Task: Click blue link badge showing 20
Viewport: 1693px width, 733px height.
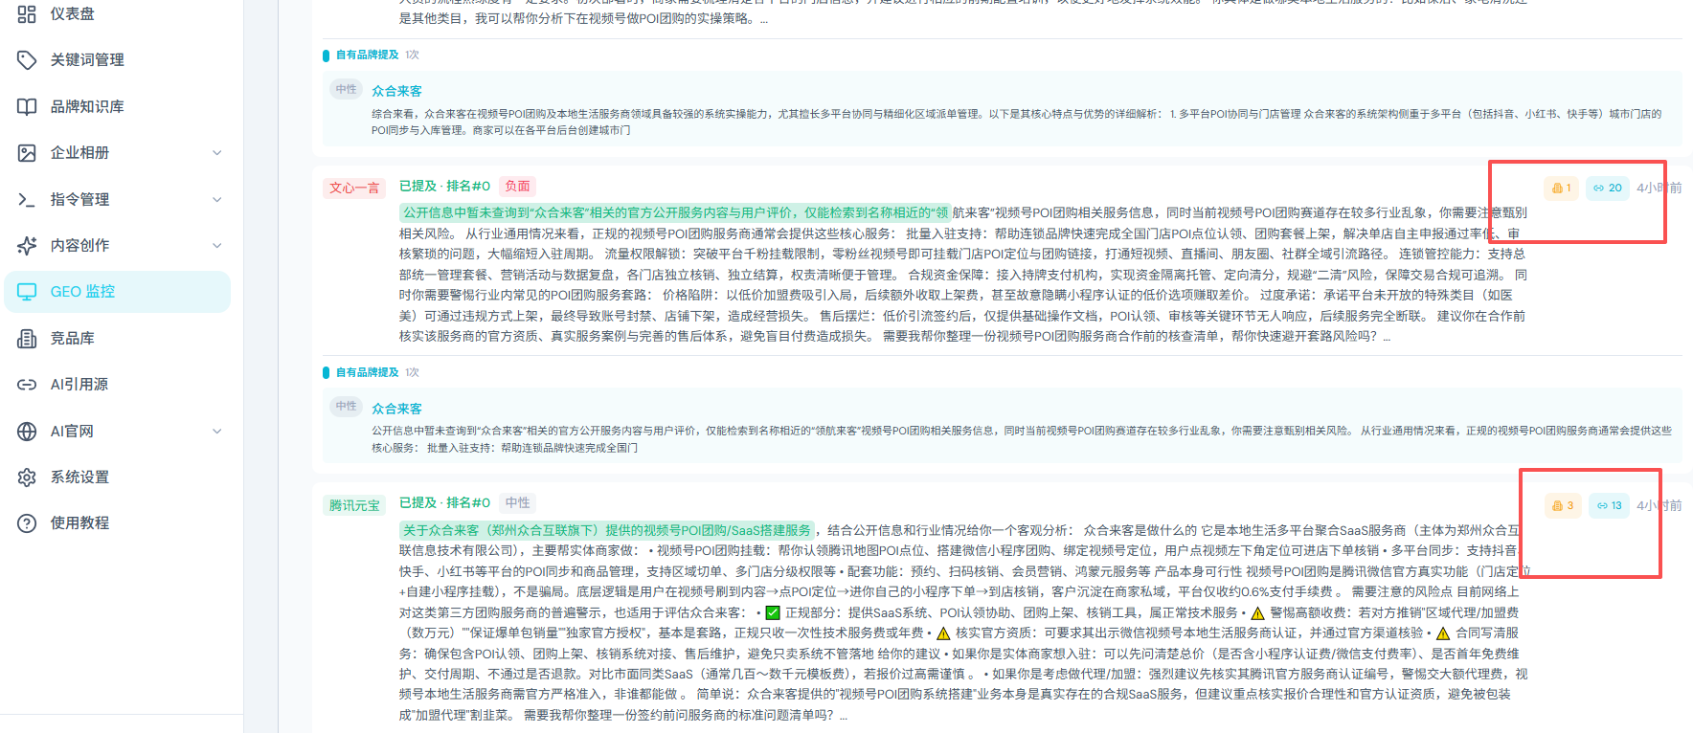Action: tap(1607, 188)
